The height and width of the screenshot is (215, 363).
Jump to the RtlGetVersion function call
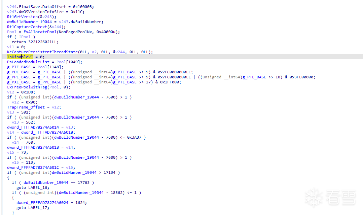22,17
